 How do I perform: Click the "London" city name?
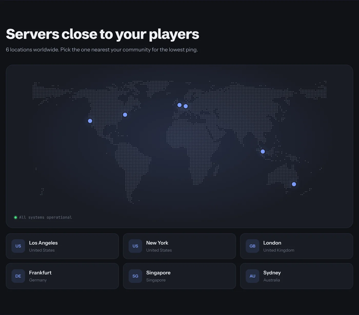pyautogui.click(x=272, y=243)
